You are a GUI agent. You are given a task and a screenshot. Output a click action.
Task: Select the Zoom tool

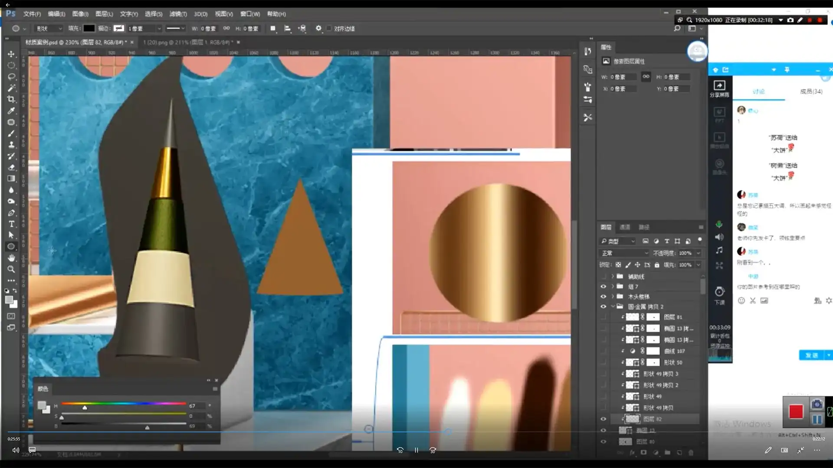(11, 269)
